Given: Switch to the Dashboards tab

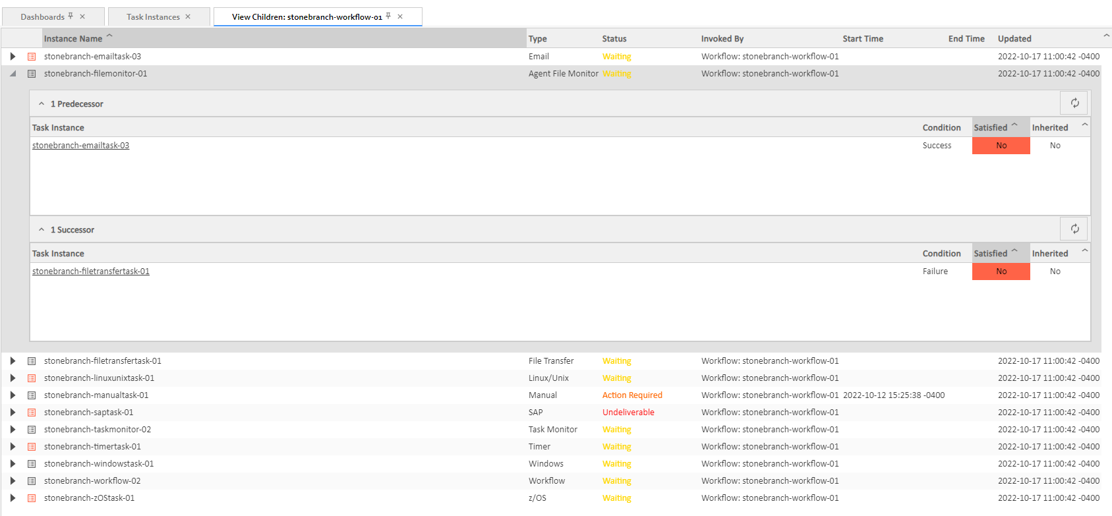Looking at the screenshot, I should (x=42, y=17).
